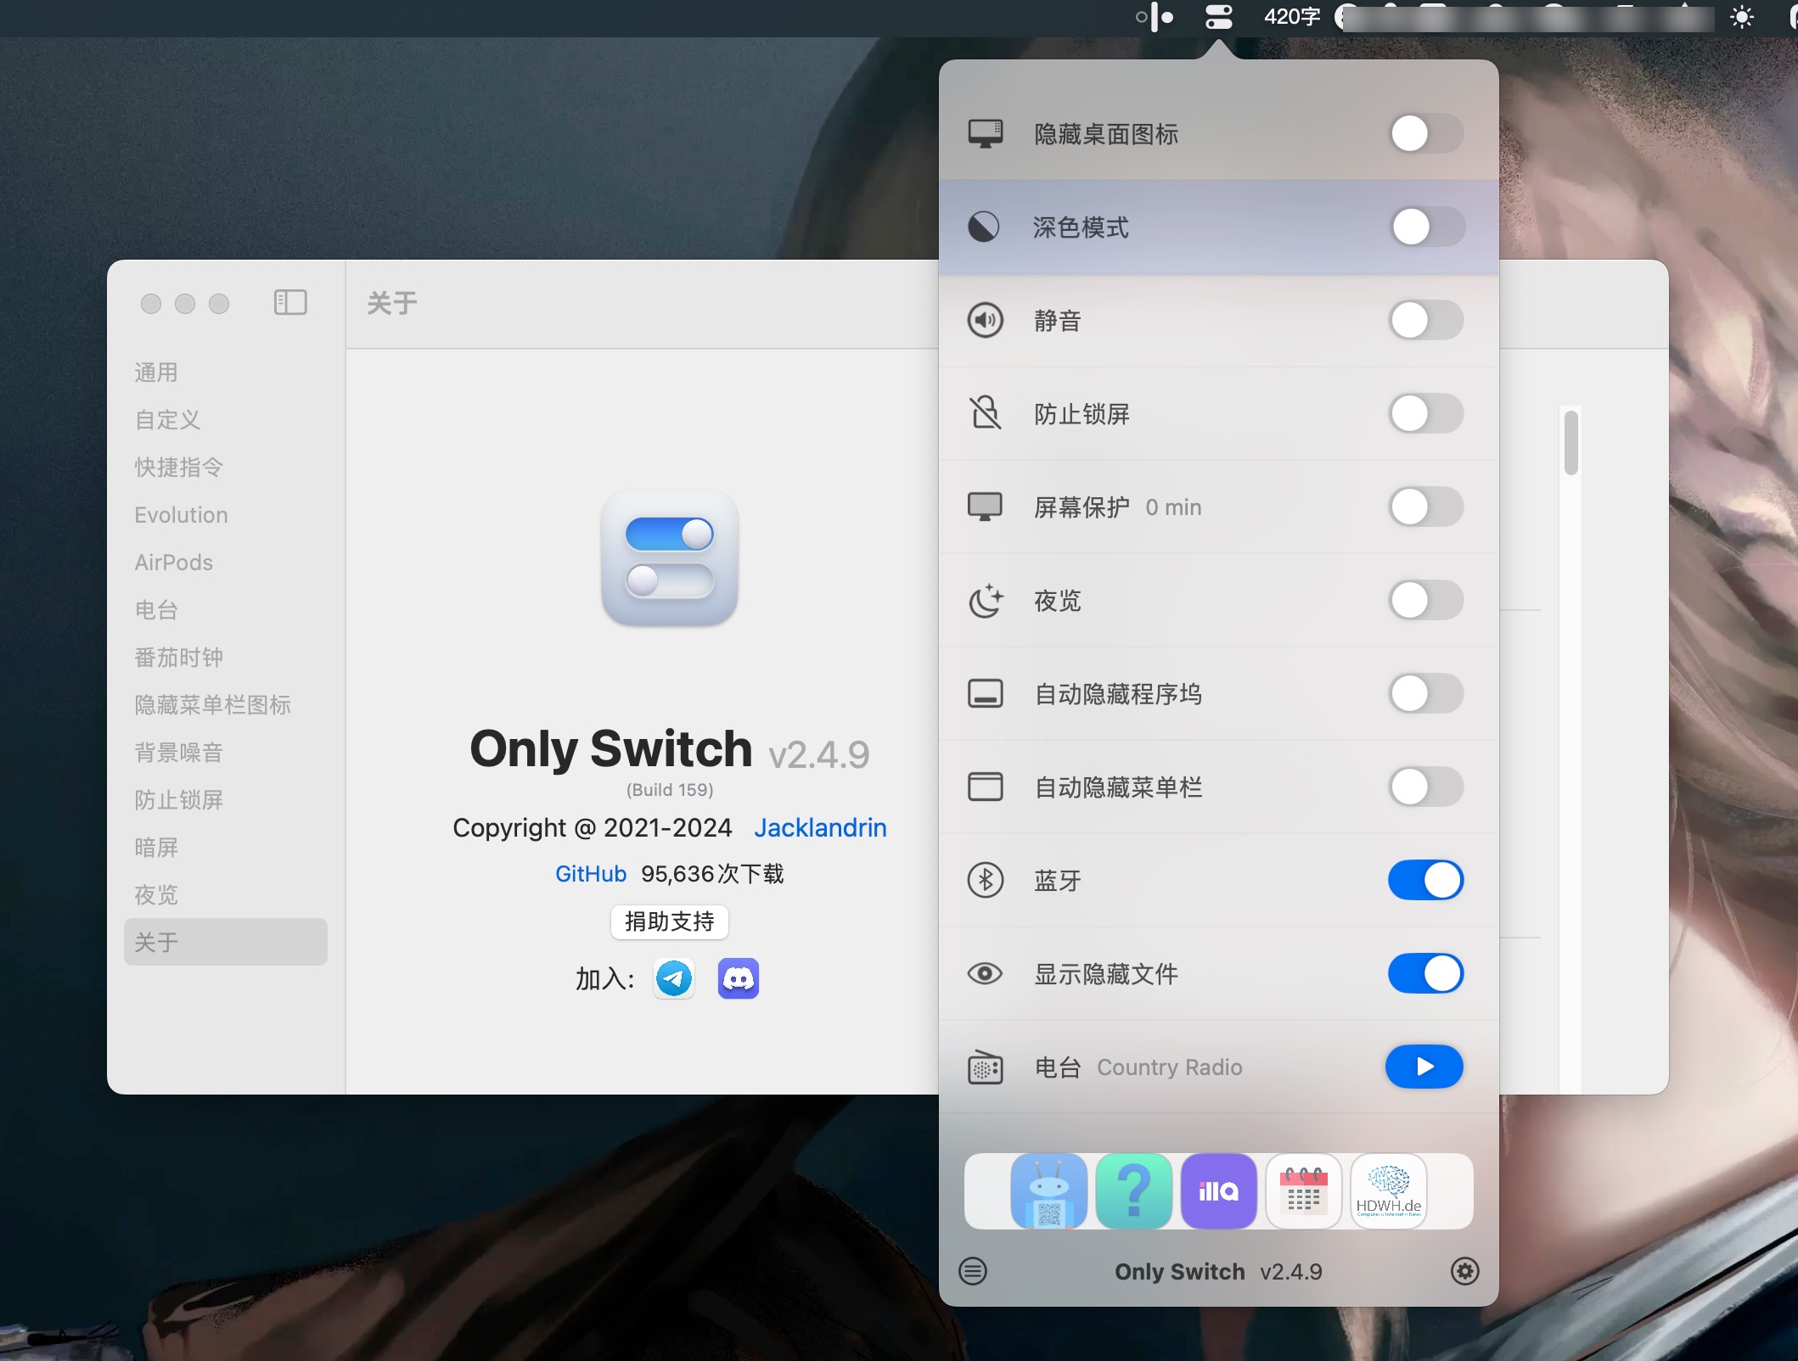Screen dimensions: 1798x1361
Task: Click the Only Switch app logo
Action: coord(670,558)
